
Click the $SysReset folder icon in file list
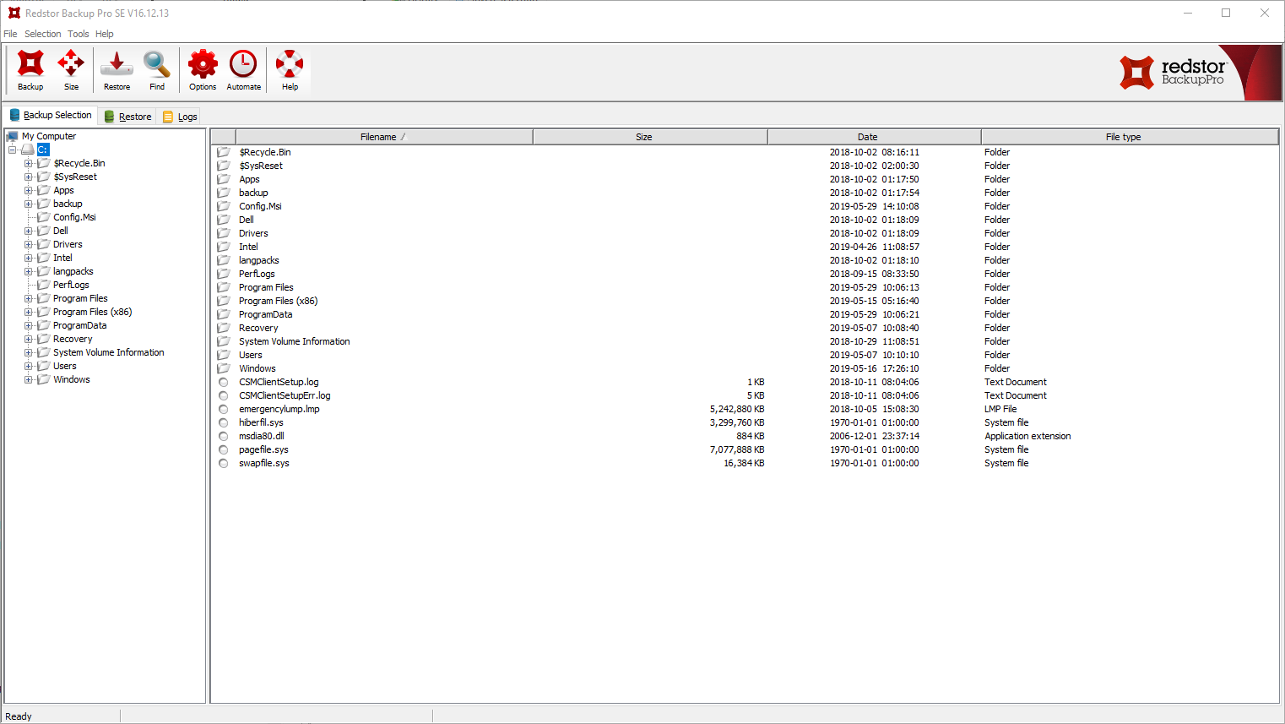(x=224, y=166)
